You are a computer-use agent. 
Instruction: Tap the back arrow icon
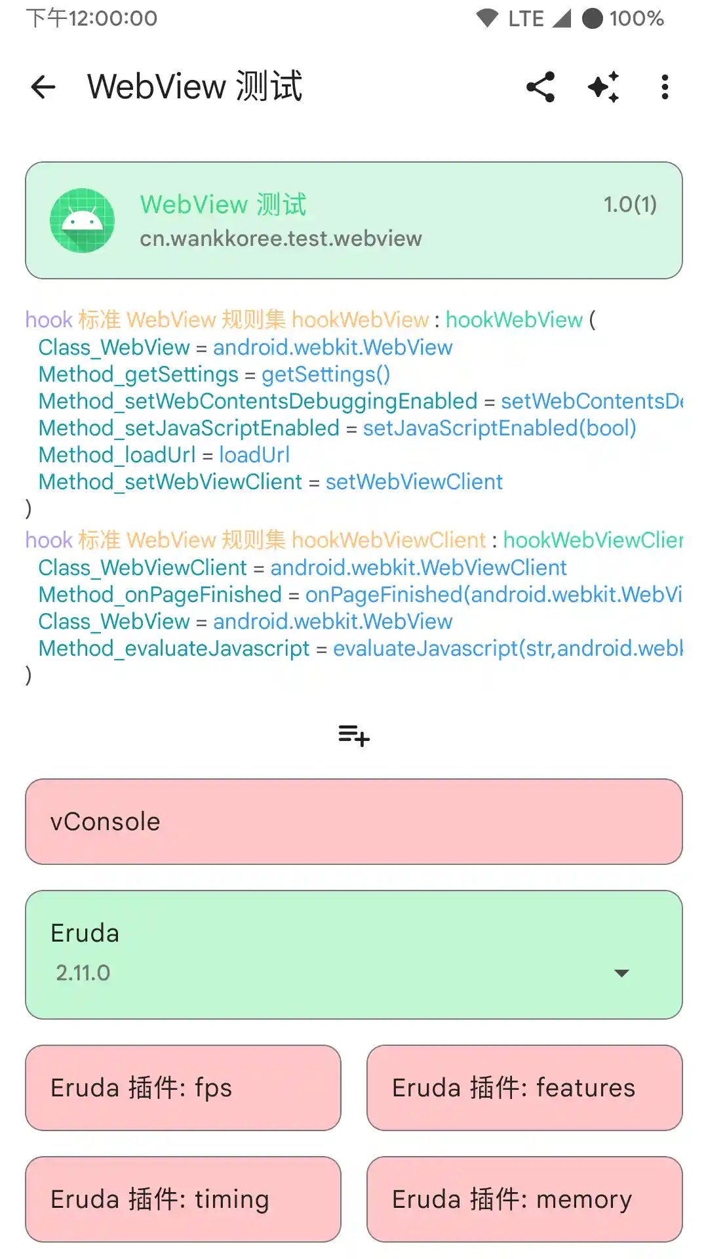point(43,87)
